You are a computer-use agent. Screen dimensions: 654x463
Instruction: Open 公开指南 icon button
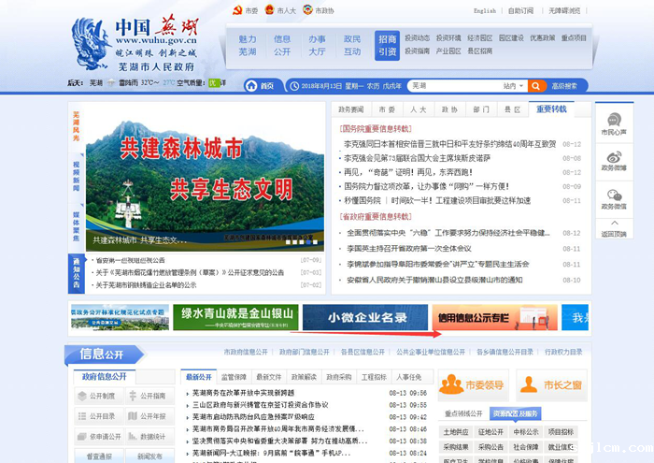point(149,396)
